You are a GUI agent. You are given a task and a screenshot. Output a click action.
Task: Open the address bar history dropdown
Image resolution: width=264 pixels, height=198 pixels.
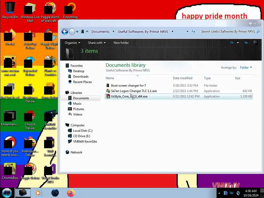click(x=187, y=31)
